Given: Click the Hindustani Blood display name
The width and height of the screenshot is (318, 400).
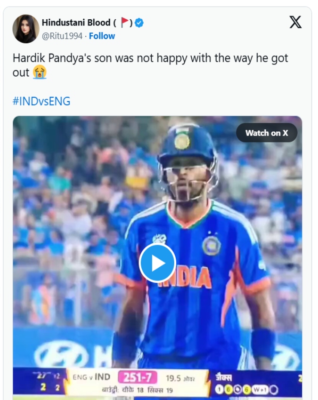Looking at the screenshot, I should (76, 23).
